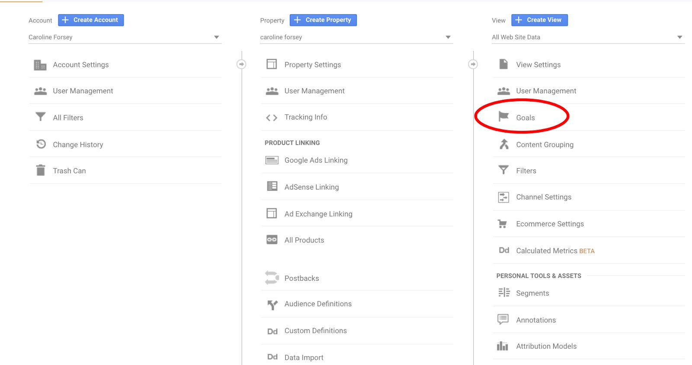This screenshot has width=692, height=365.
Task: Click the Trash Can icon
Action: [41, 171]
